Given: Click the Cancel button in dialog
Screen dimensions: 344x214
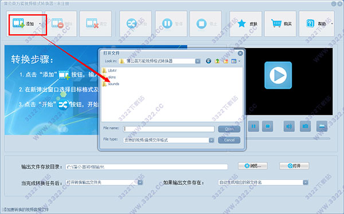Looking at the screenshot, I should click(229, 140).
